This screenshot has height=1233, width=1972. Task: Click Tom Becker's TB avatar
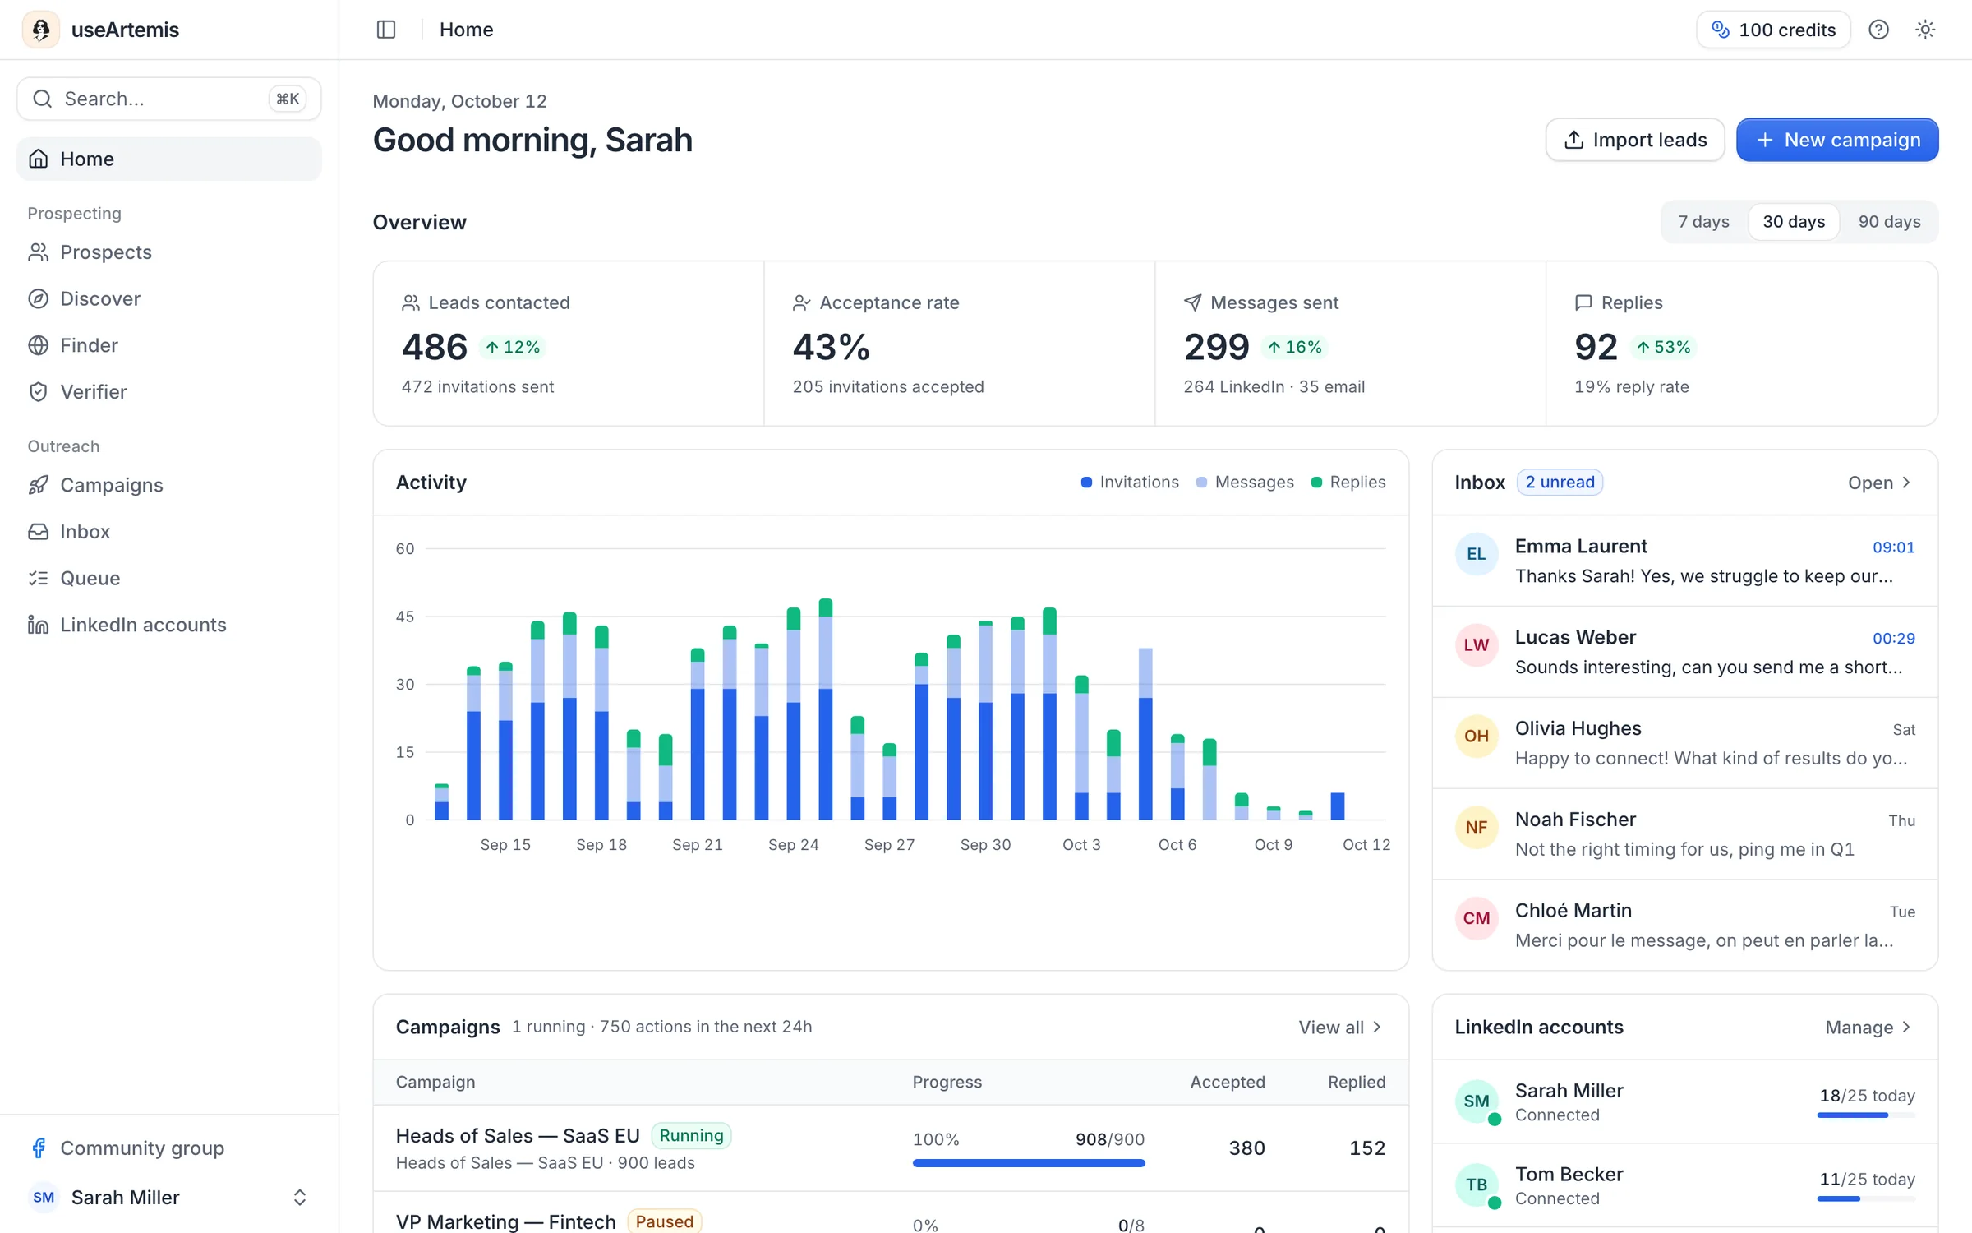coord(1476,1185)
